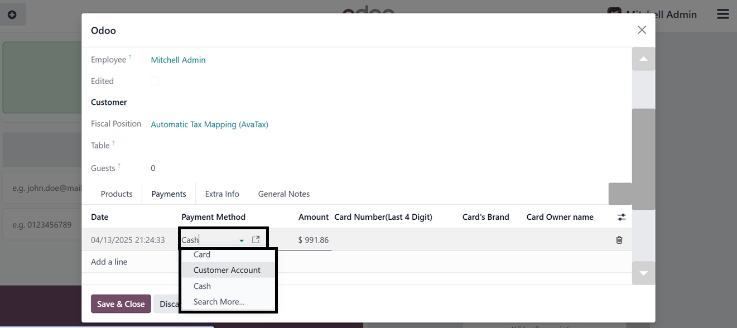Choose Customer Account payment option
Screen dimensions: 737x328
[x=227, y=270]
